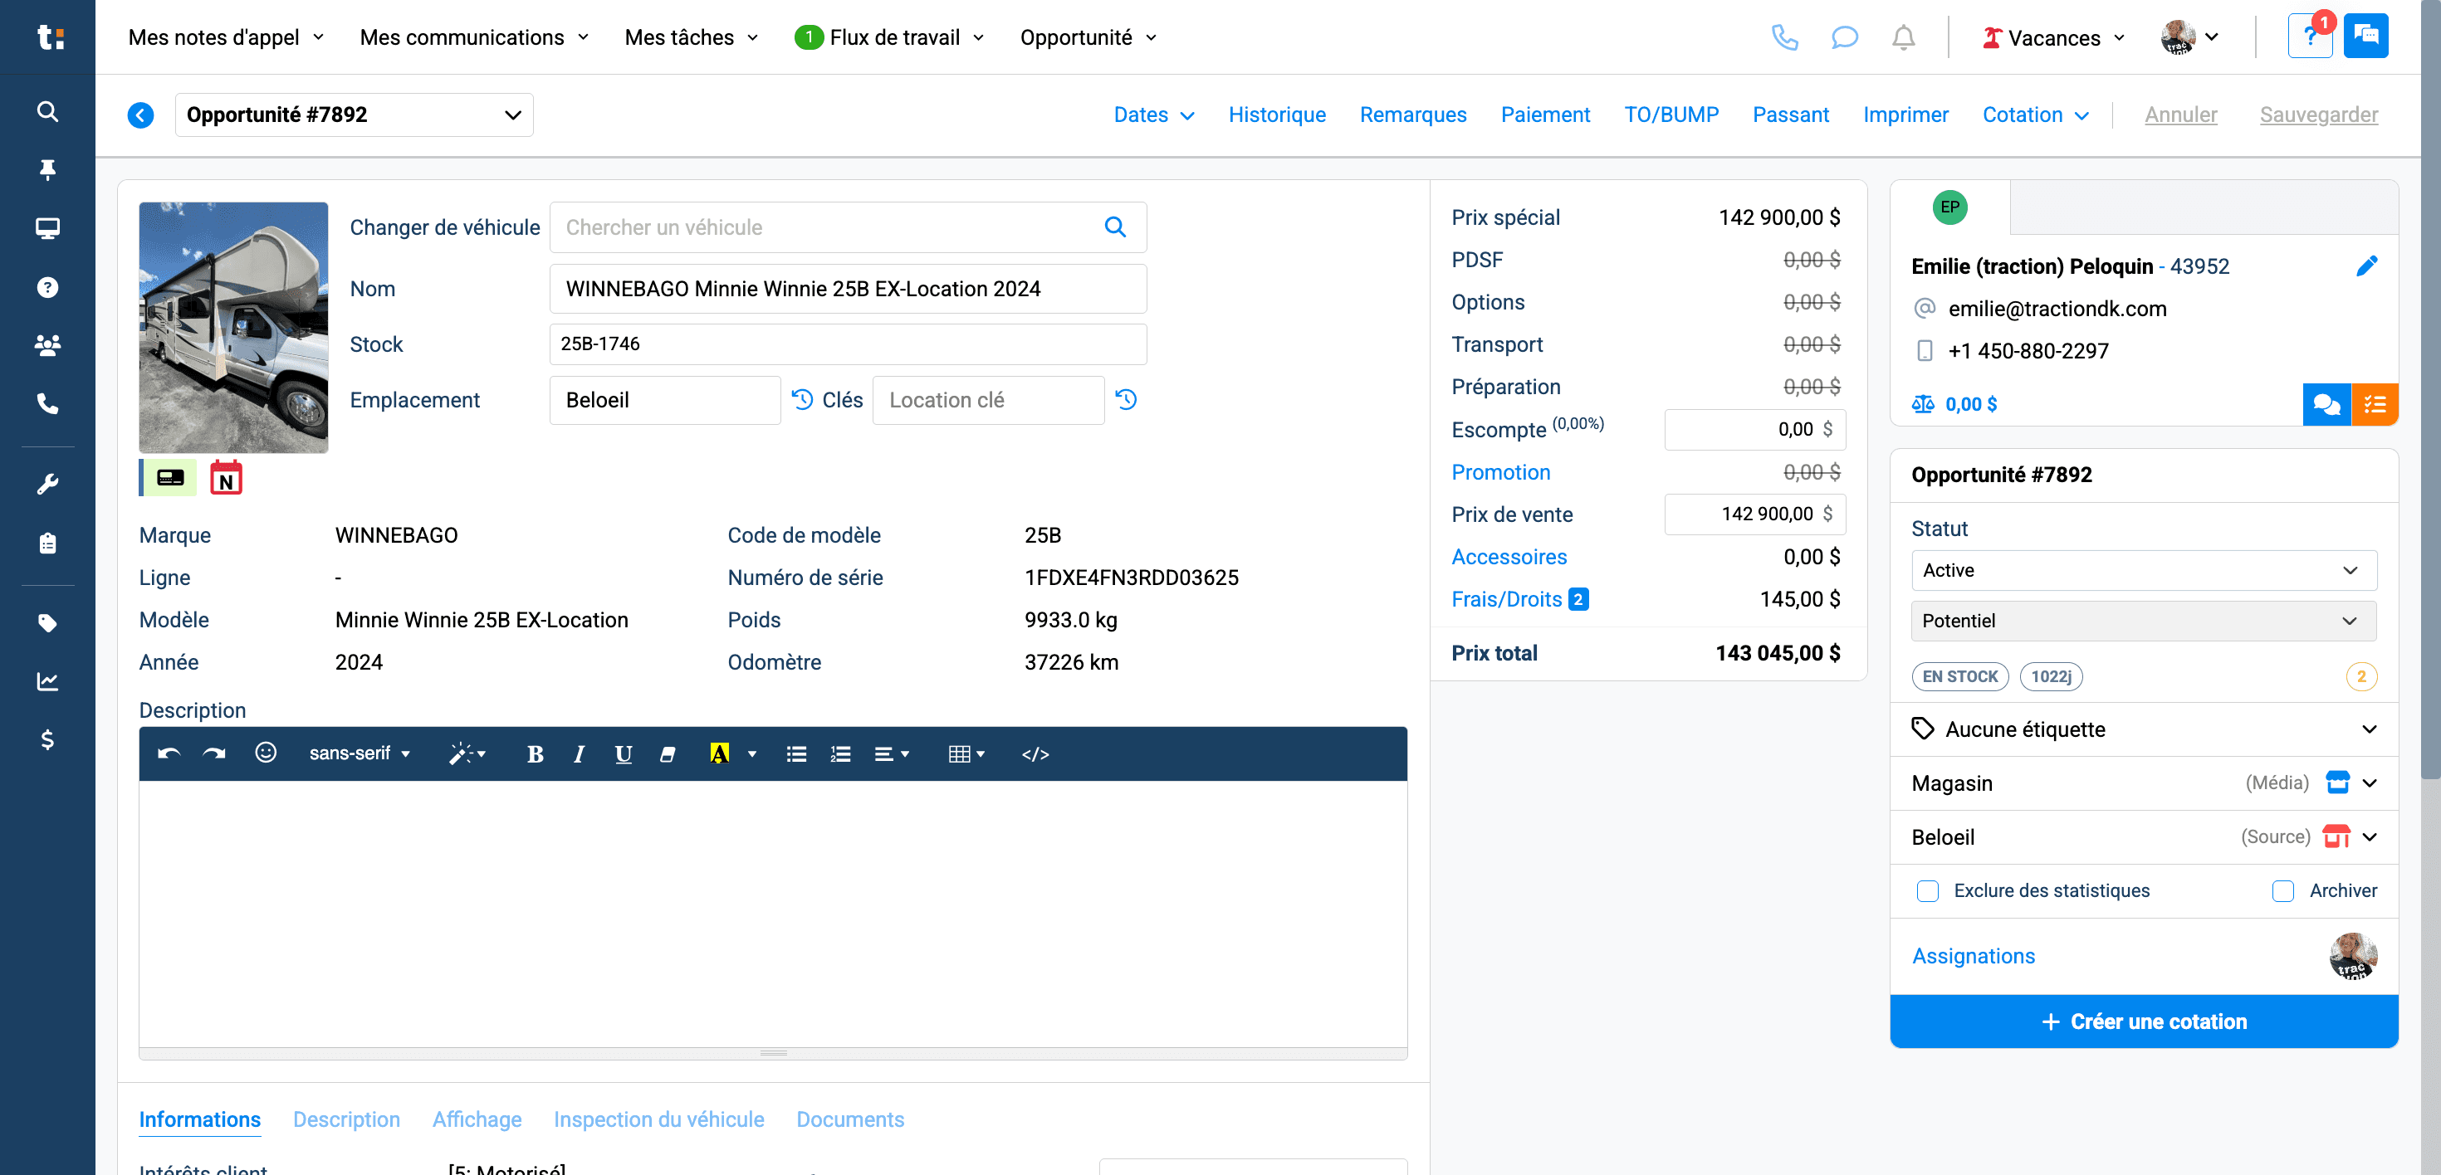Open Mes notes d'appel menu
This screenshot has height=1175, width=2441.
point(226,38)
